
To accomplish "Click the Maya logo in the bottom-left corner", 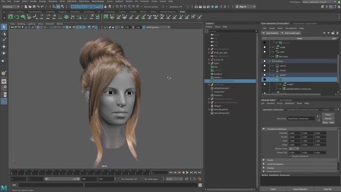I will [4, 188].
